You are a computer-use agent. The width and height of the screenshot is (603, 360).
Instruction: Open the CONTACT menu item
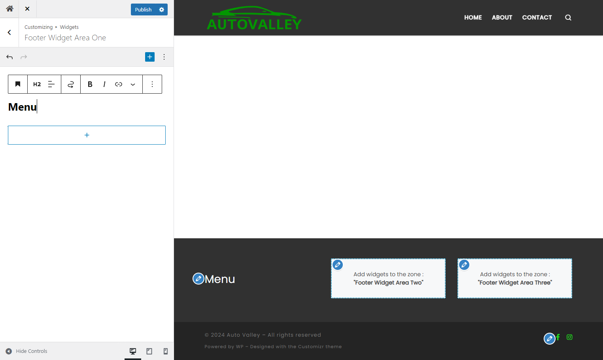click(537, 17)
